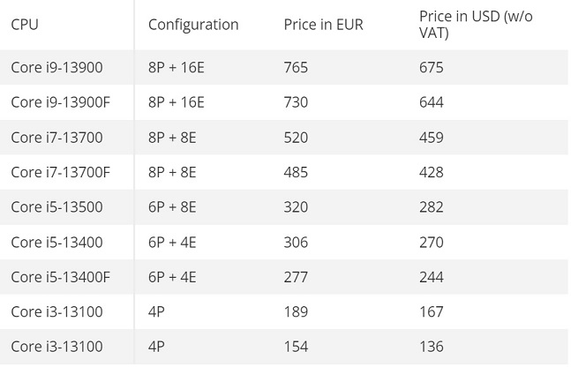Click the Core i5-13500 cell
This screenshot has width=571, height=367.
tap(56, 206)
